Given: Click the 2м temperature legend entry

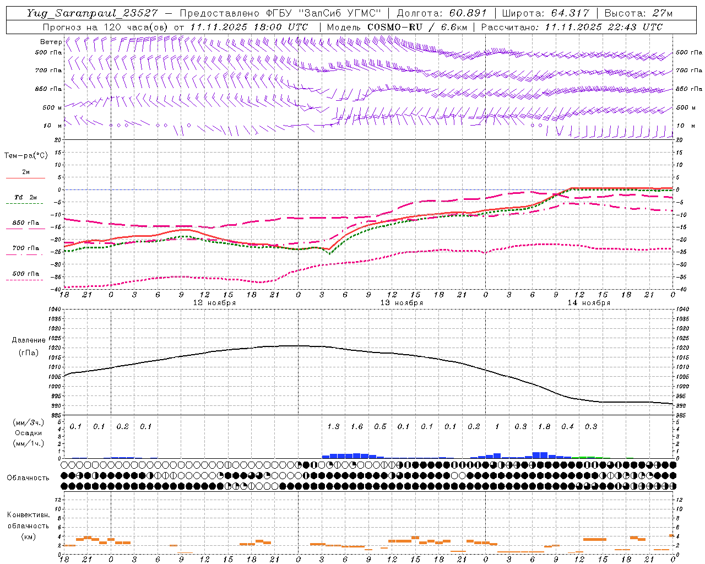Looking at the screenshot, I should click(26, 172).
